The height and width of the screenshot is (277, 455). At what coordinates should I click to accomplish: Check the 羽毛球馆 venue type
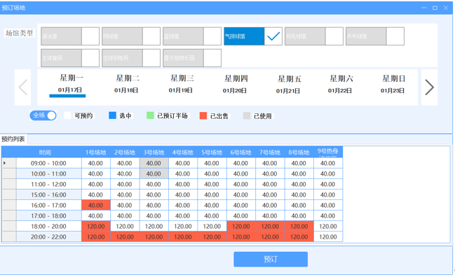[x=334, y=36]
